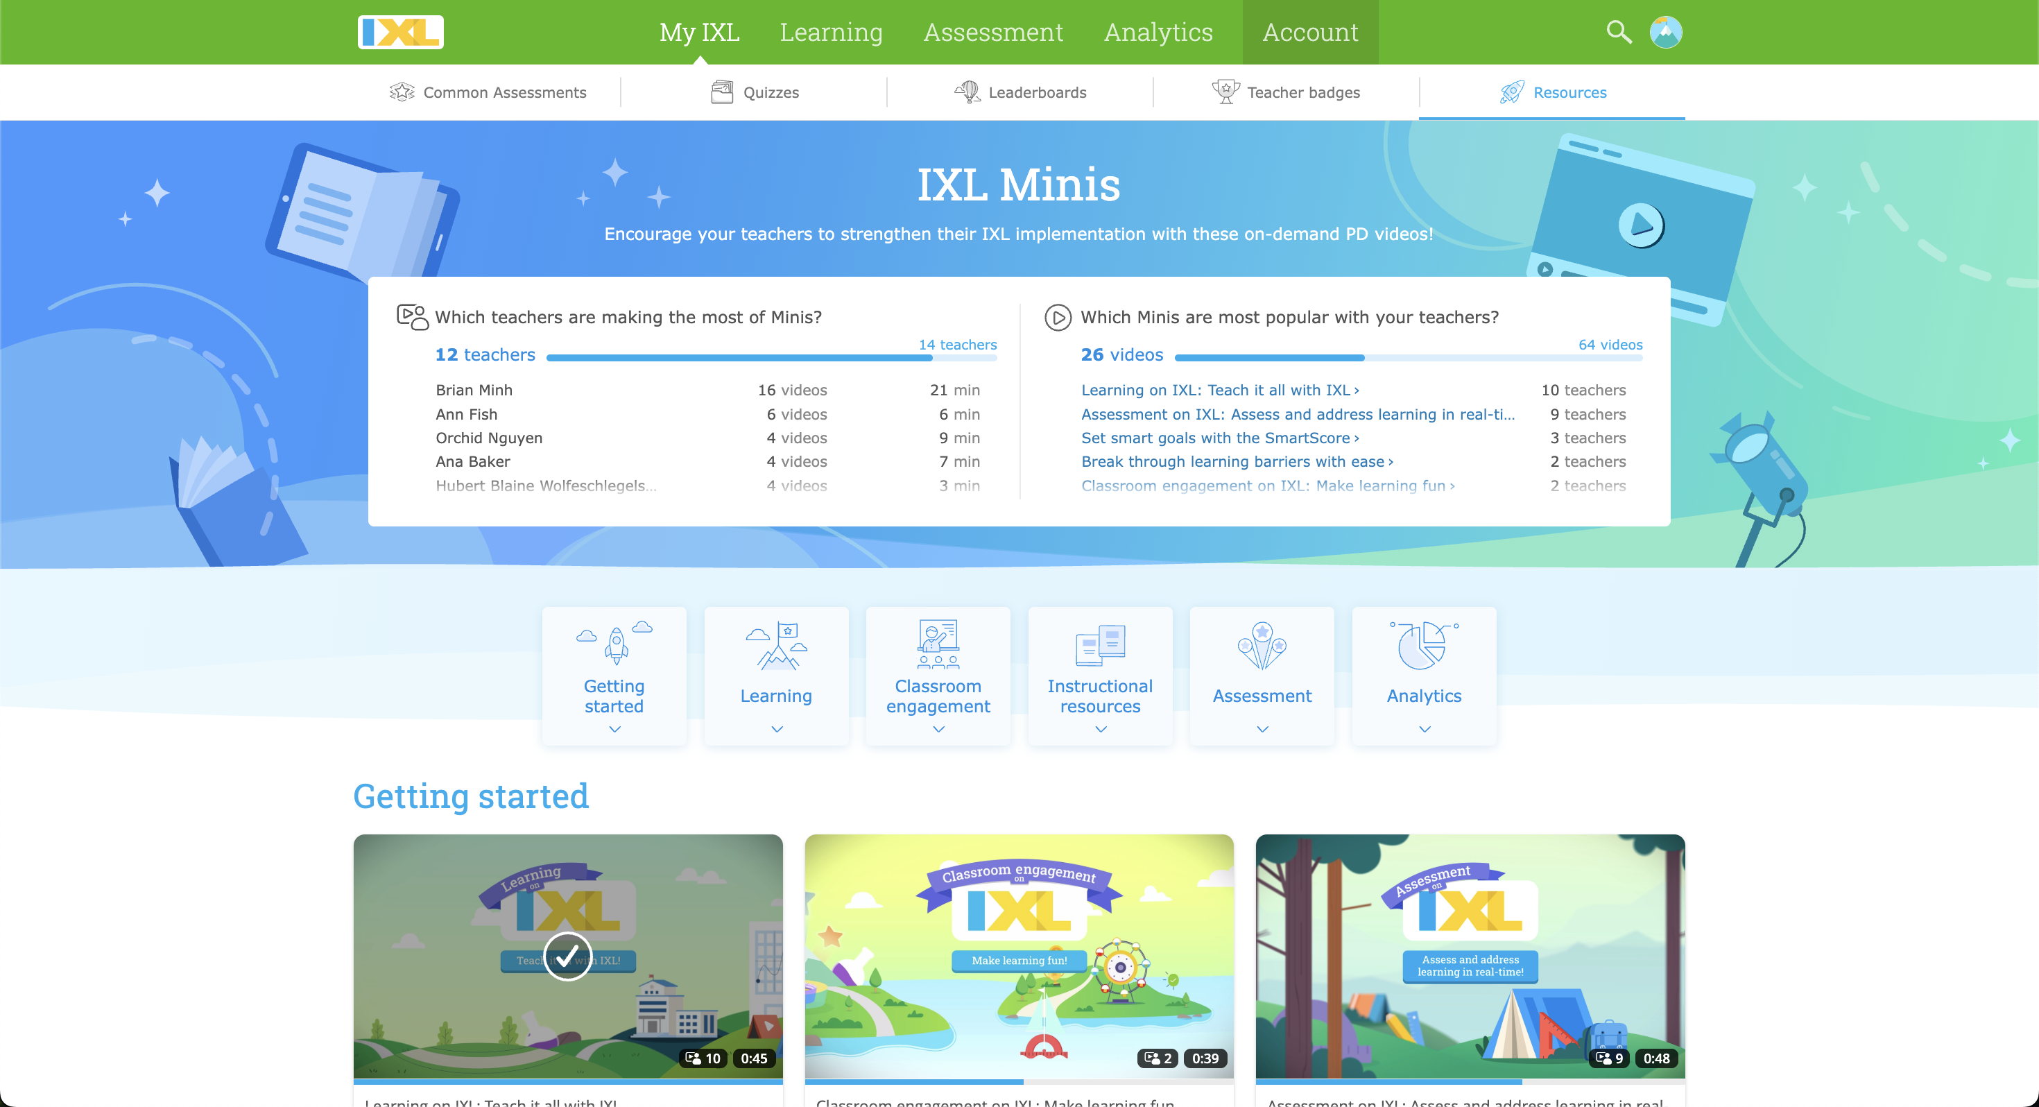Click the Orchid Nguyen row
Image resolution: width=2039 pixels, height=1107 pixels.
point(707,438)
